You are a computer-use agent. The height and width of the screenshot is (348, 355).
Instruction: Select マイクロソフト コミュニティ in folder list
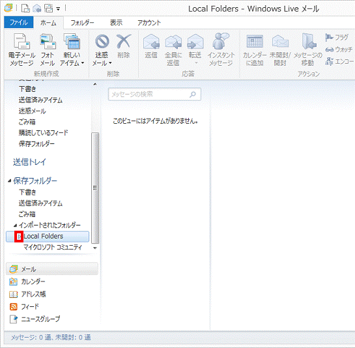53,247
